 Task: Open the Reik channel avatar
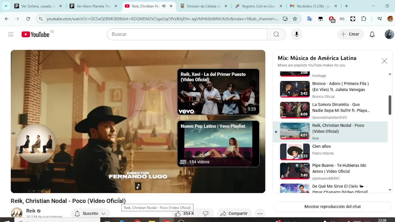[17, 213]
